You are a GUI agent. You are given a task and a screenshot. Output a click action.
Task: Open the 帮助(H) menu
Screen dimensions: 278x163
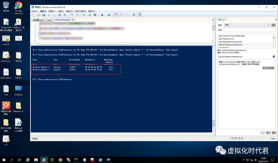pyautogui.click(x=91, y=11)
